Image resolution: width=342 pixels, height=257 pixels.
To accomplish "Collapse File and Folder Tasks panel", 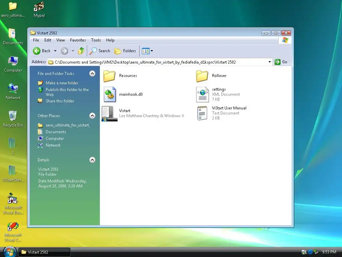I will point(92,73).
